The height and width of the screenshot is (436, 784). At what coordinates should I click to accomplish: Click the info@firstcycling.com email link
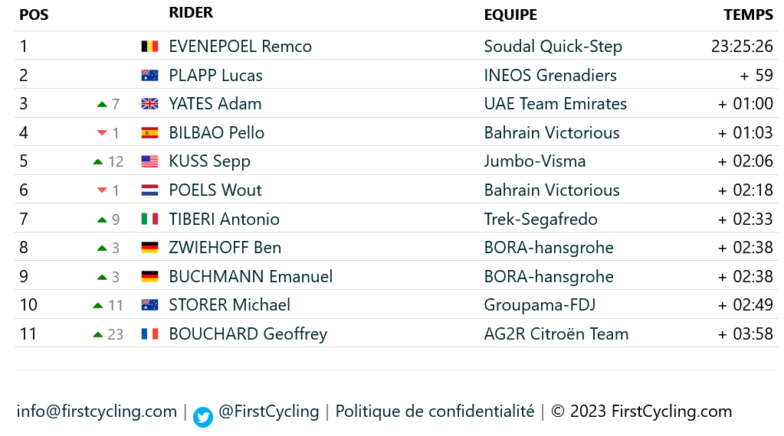97,412
